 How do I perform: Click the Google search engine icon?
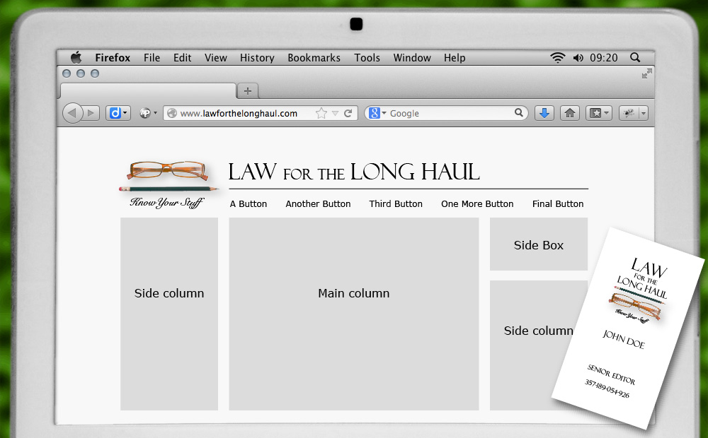(375, 112)
